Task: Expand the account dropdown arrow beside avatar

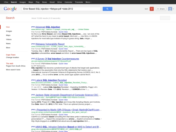Action: pos(173,9)
